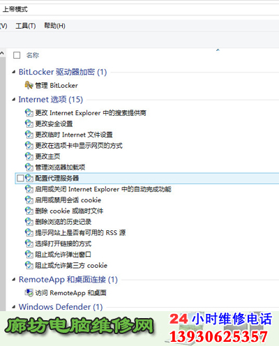This screenshot has width=279, height=346.
Task: Open 配置代理服务器
Action: (x=57, y=178)
